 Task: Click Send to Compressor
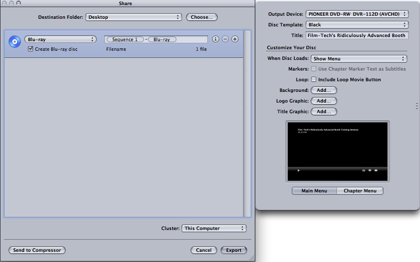point(37,250)
